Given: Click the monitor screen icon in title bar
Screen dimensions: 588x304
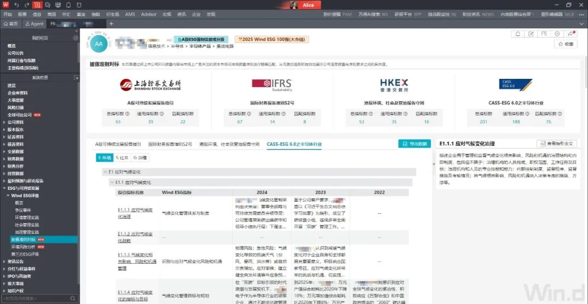Looking at the screenshot, I should (x=58, y=5).
